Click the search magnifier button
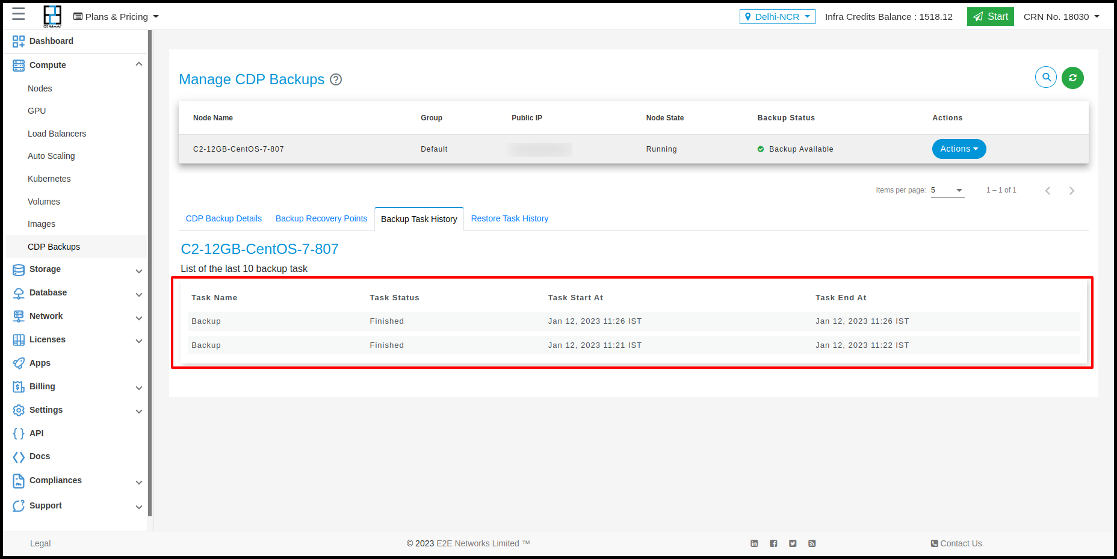 tap(1046, 77)
